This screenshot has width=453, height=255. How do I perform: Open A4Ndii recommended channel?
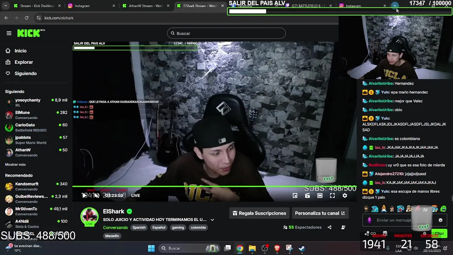click(x=36, y=223)
